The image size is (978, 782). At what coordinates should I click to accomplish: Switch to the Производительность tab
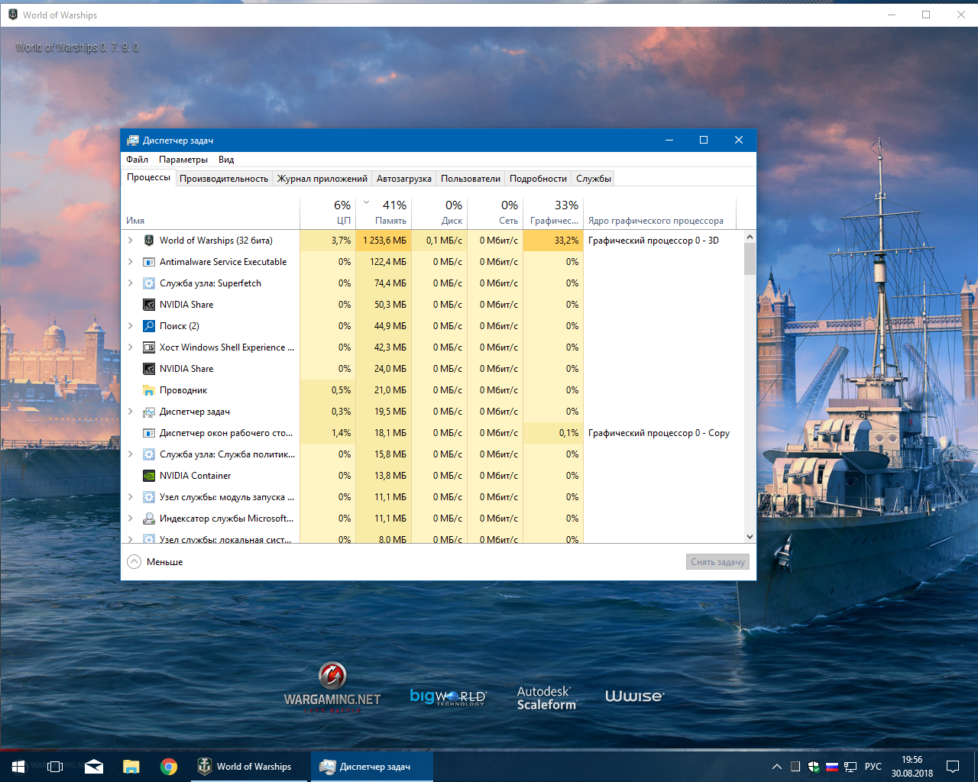(x=224, y=179)
